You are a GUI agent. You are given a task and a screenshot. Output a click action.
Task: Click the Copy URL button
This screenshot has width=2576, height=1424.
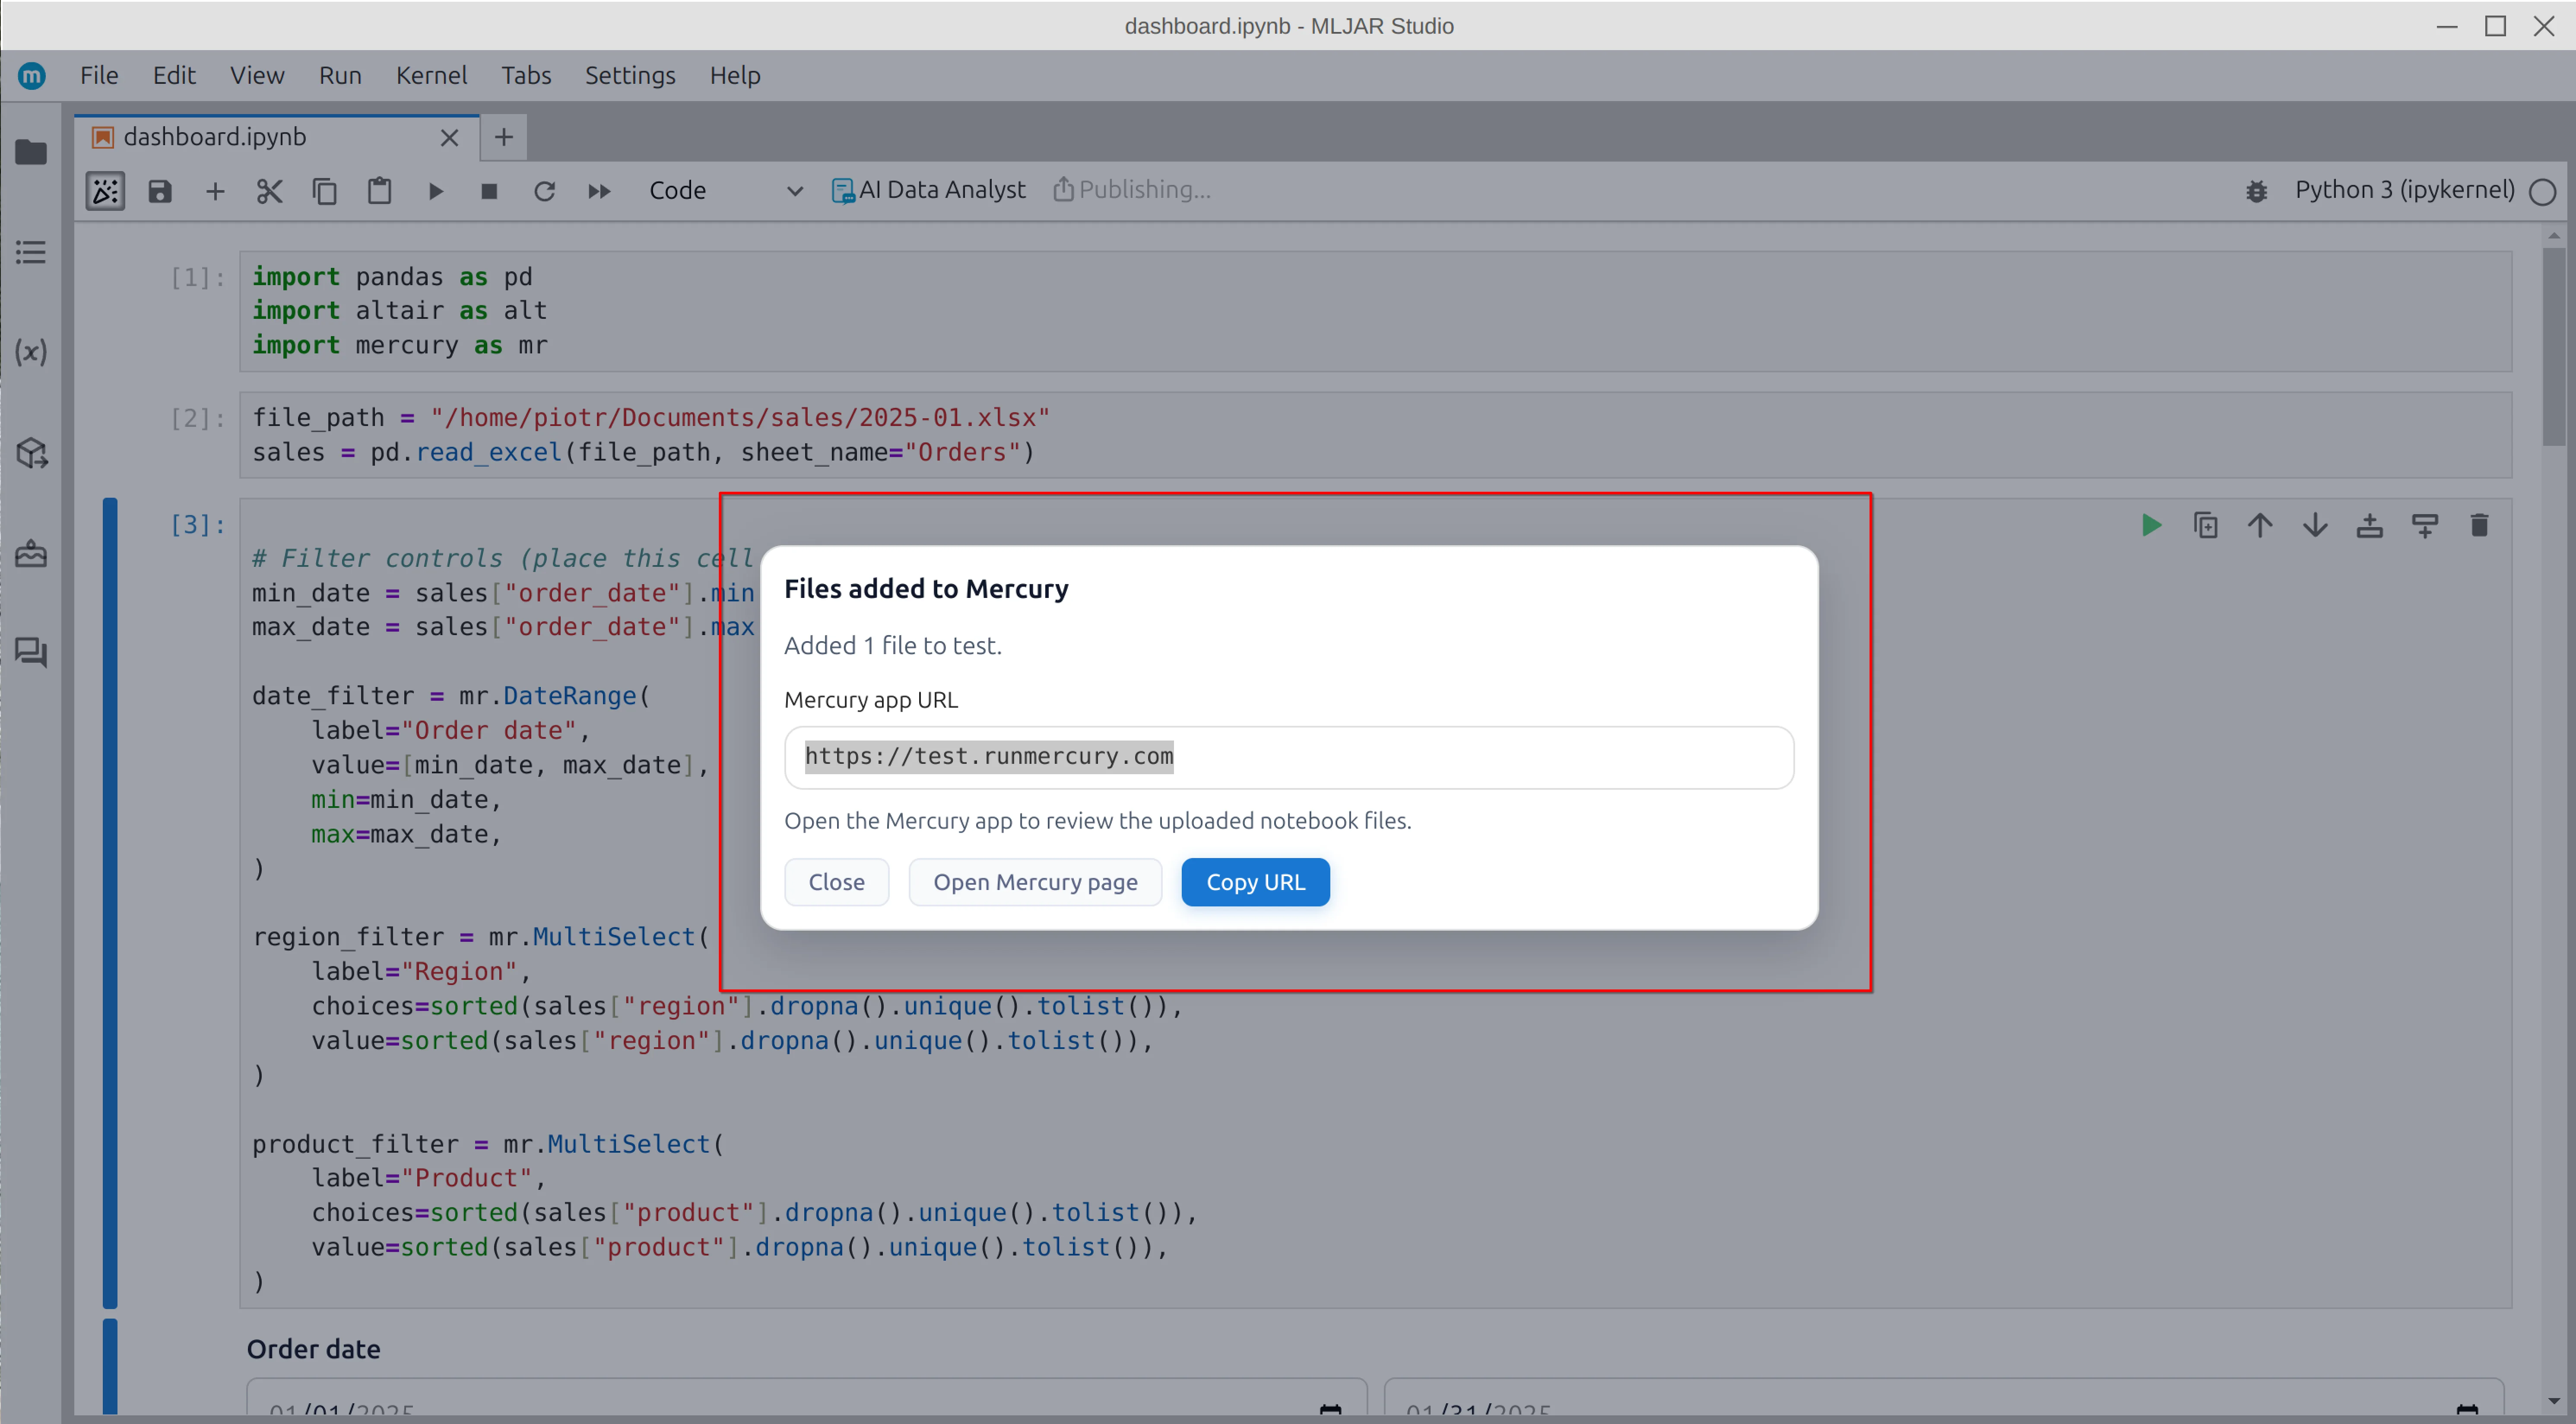point(1255,882)
